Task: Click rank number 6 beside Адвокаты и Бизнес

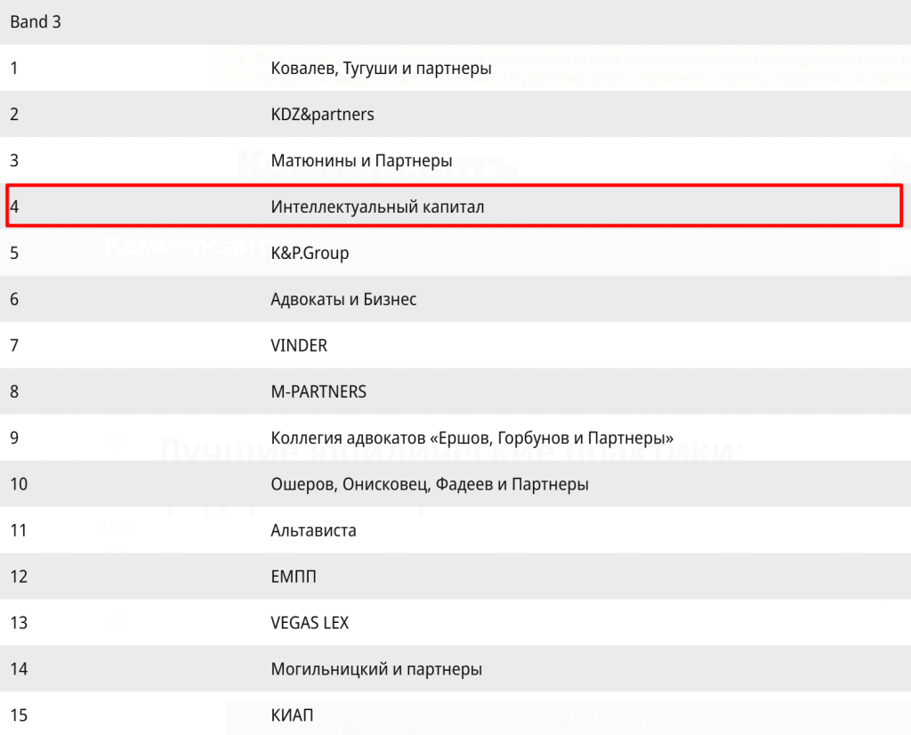Action: click(x=14, y=299)
